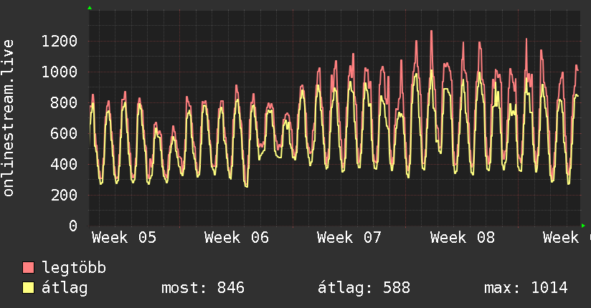Click the 'most: 846' statistic
Viewport: 591px width, 308px height.
(203, 288)
